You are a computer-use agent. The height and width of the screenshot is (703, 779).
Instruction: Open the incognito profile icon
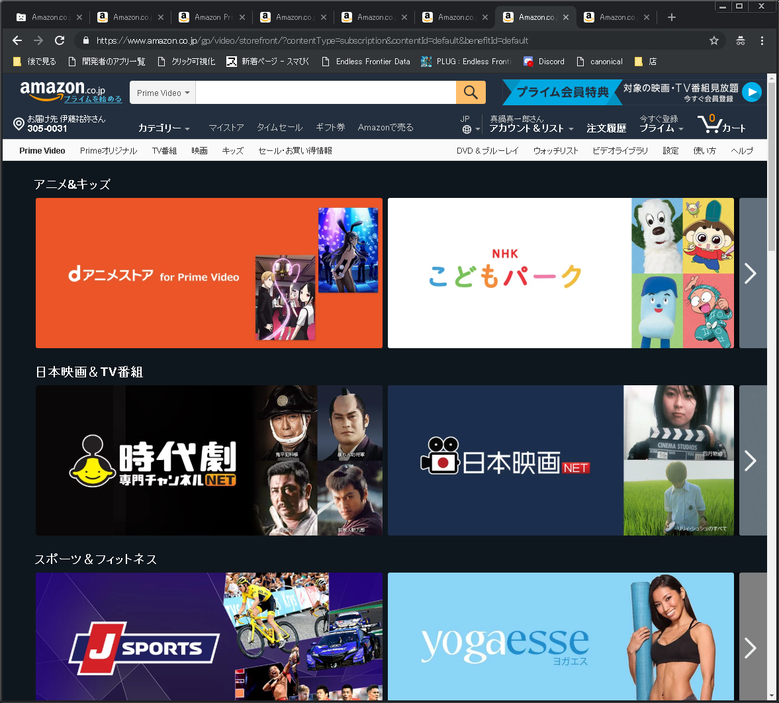click(740, 41)
